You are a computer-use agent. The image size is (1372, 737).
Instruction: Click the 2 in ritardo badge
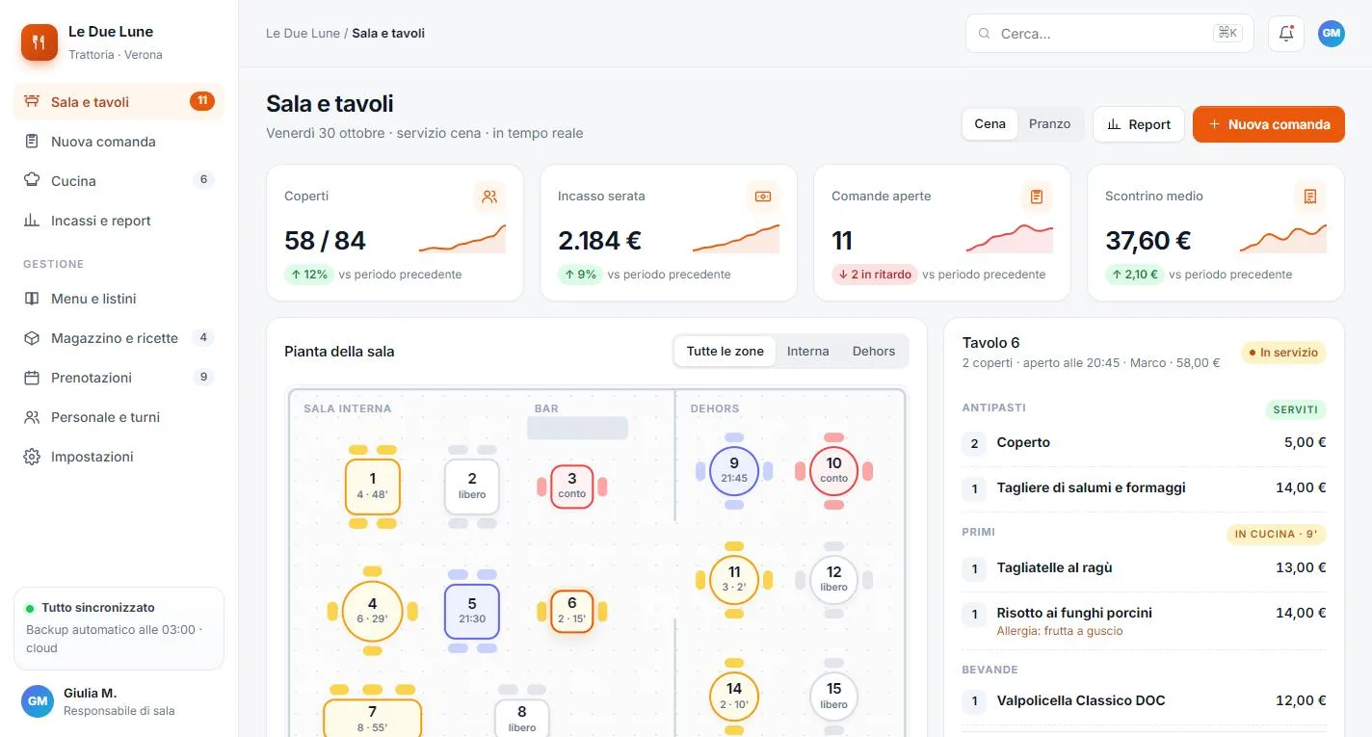[875, 275]
